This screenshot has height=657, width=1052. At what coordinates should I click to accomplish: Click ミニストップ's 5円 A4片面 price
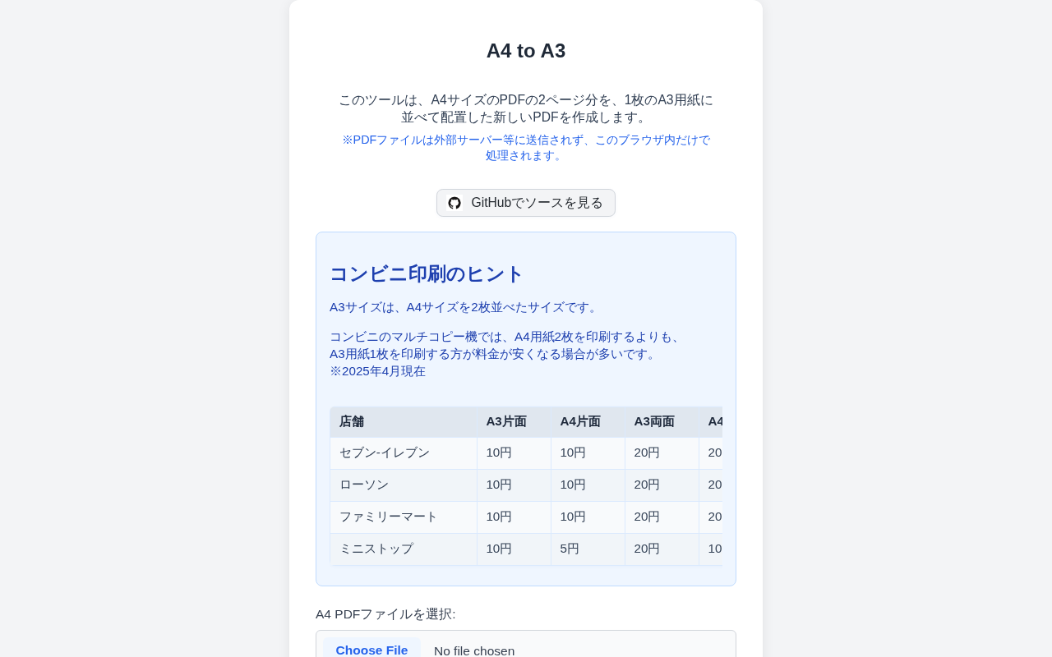[570, 549]
